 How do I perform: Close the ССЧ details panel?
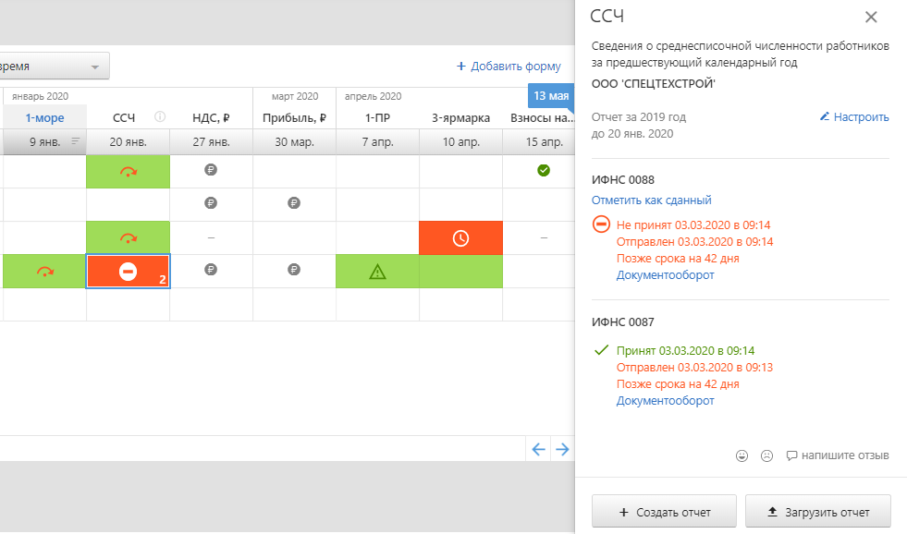[x=870, y=17]
